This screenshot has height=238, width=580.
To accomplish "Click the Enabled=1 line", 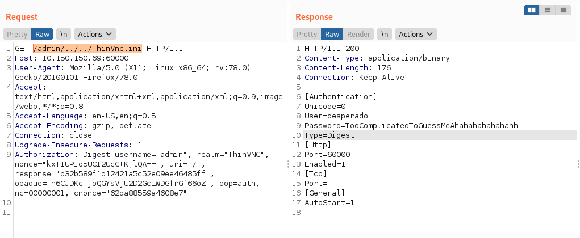I will [x=325, y=164].
